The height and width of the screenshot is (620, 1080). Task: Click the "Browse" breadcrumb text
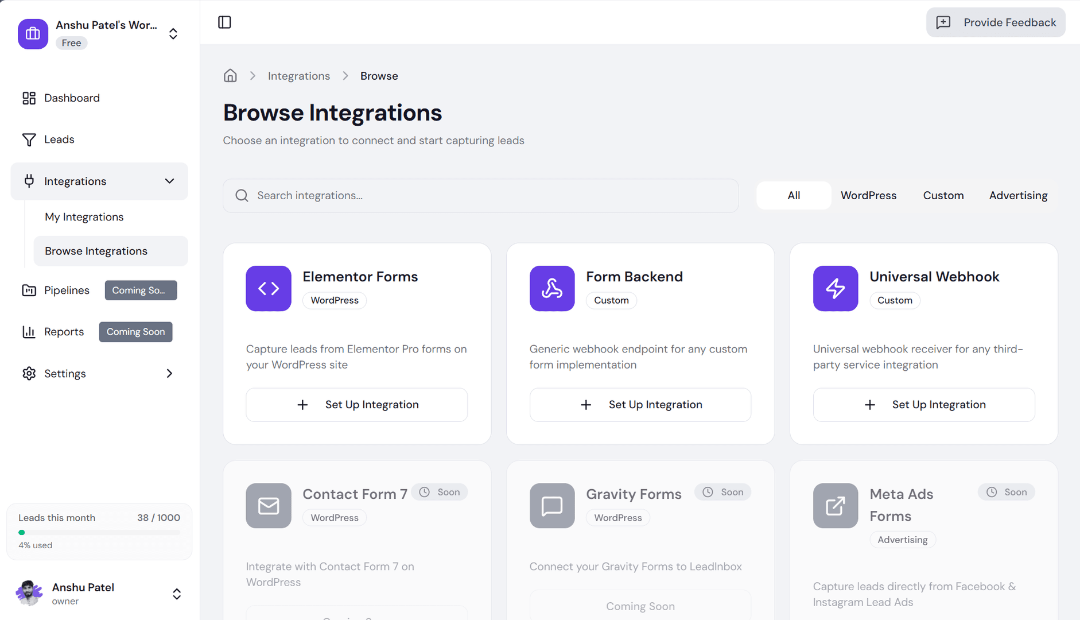coord(379,76)
